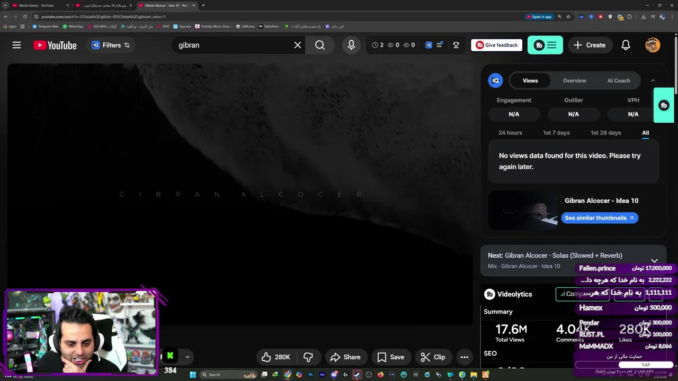Open the Chrome three-dot menu
The width and height of the screenshot is (678, 381).
coord(672,16)
